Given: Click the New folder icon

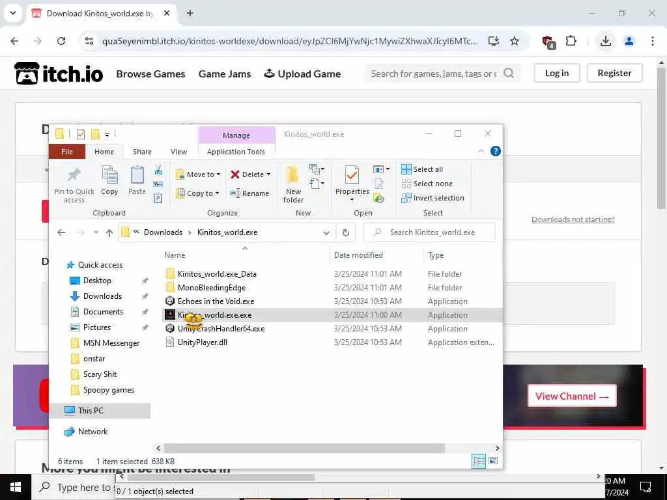Looking at the screenshot, I should 292,175.
